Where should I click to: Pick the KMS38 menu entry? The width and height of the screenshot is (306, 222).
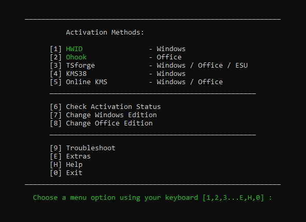click(x=76, y=74)
